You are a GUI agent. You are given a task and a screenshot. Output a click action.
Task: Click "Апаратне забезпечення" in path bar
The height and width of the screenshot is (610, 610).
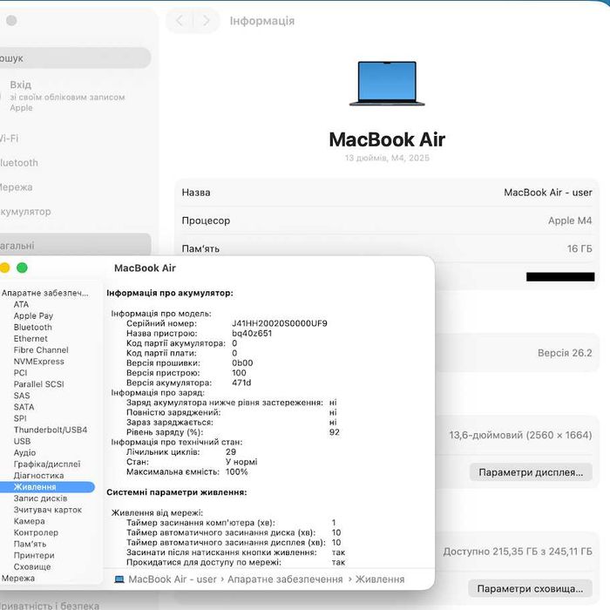pos(285,579)
